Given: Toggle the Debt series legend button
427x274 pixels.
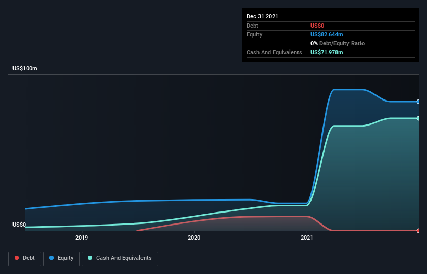Looking at the screenshot, I should tap(25, 258).
